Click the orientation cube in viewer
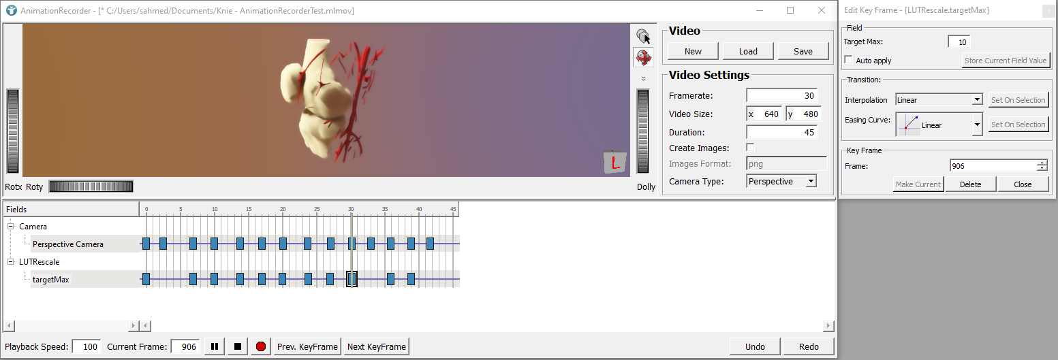1058x360 pixels. (x=614, y=162)
